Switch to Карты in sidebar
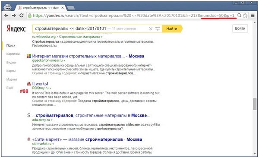This screenshot has height=158, width=259. point(11,71)
